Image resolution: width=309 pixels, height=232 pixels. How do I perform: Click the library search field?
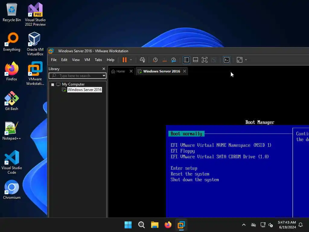point(78,76)
